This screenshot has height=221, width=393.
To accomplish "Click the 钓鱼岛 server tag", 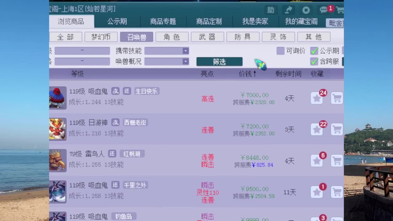I will tap(124, 216).
